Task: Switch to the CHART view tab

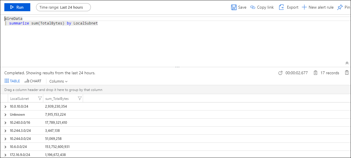Action: point(33,81)
